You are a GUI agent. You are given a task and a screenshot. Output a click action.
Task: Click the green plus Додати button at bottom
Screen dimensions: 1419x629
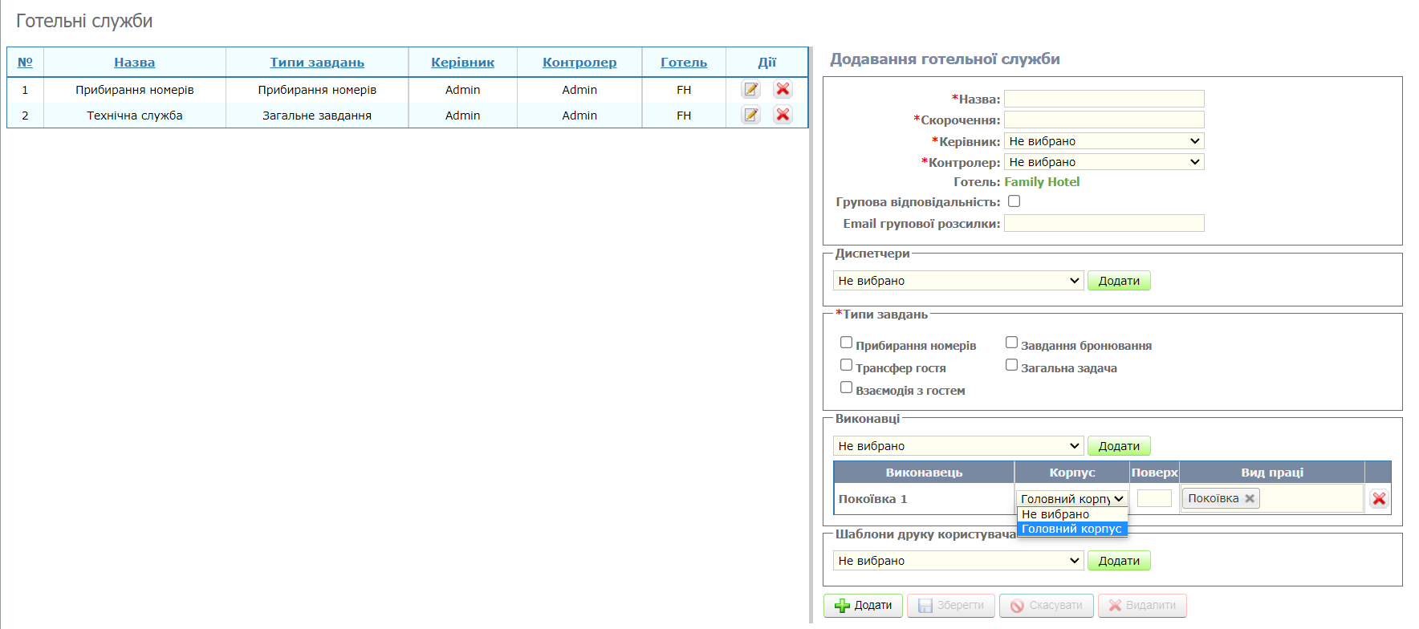[x=863, y=606]
